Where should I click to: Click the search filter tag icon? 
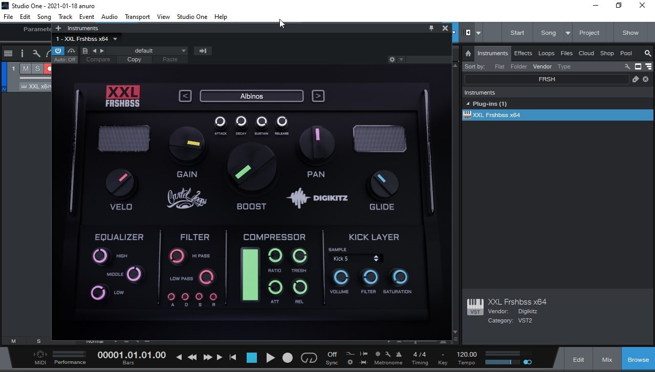click(x=635, y=79)
